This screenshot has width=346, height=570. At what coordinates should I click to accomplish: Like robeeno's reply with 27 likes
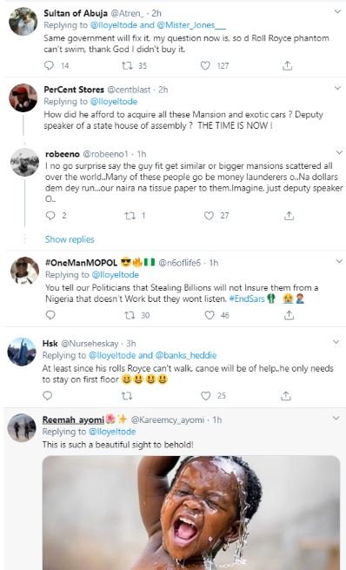209,216
